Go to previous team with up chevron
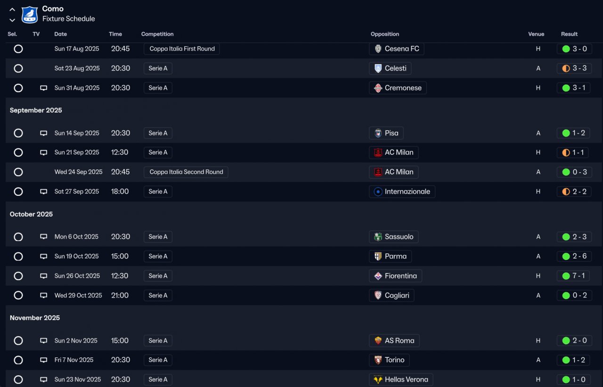The image size is (603, 387). [12, 9]
